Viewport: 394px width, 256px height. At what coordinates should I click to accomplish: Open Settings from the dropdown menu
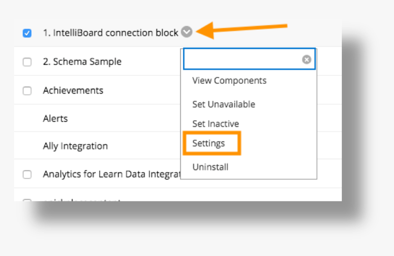click(x=208, y=143)
